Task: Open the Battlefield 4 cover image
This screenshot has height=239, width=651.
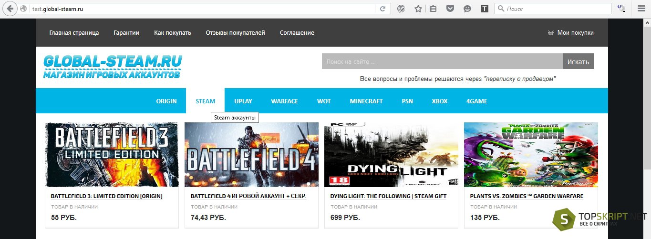Action: 251,155
